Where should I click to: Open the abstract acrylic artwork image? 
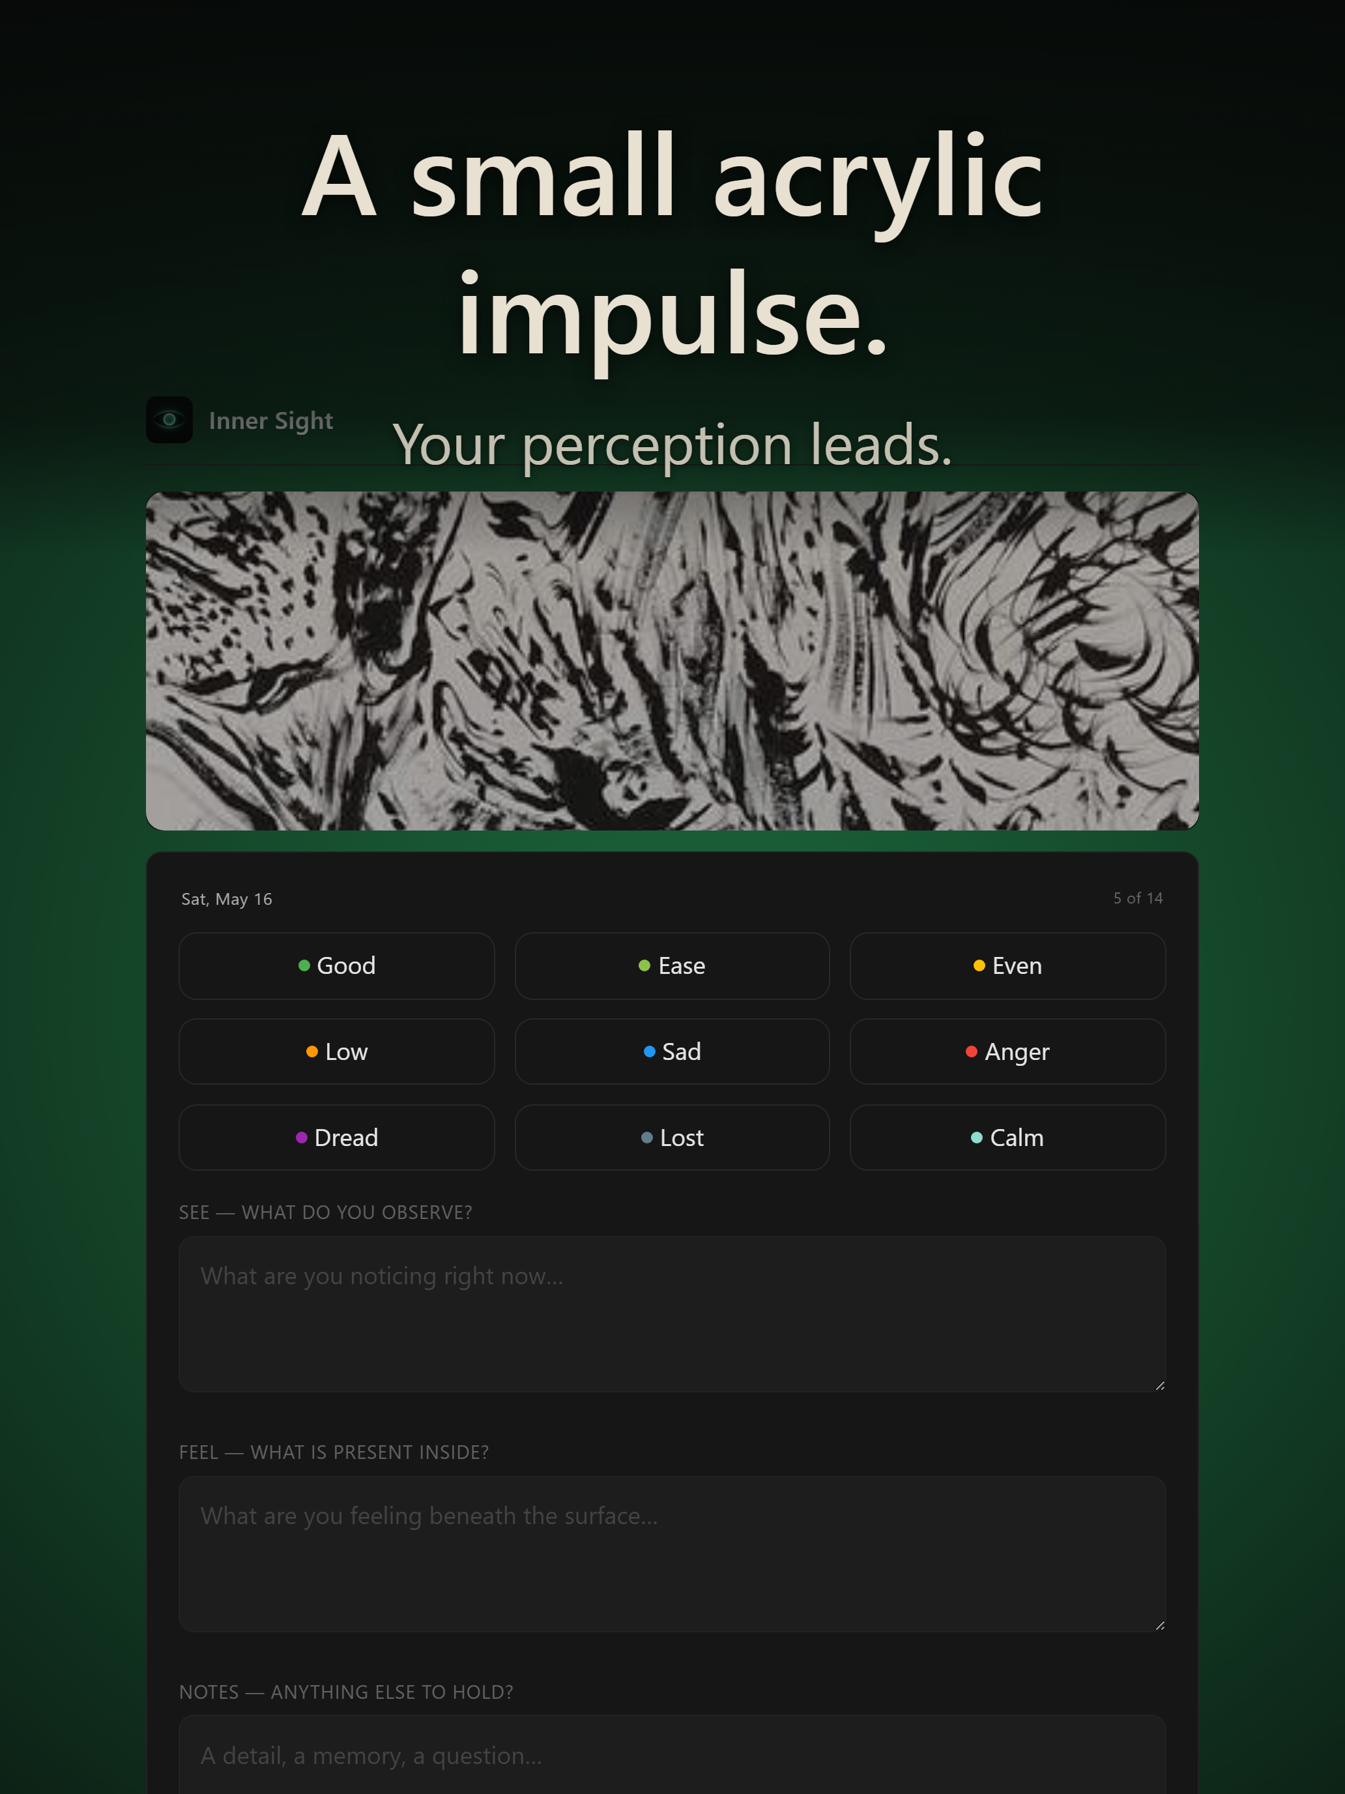tap(672, 660)
